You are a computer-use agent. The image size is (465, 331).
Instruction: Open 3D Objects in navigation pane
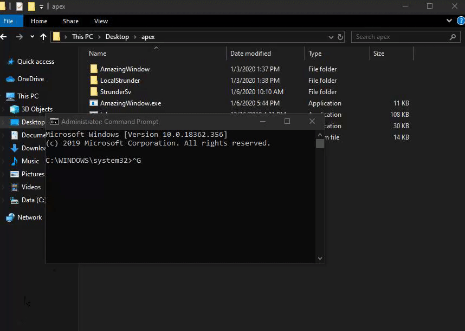tap(37, 109)
